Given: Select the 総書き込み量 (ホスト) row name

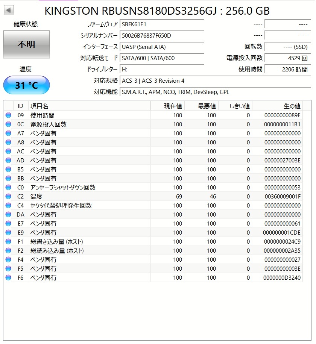Looking at the screenshot, I should pos(57,241).
